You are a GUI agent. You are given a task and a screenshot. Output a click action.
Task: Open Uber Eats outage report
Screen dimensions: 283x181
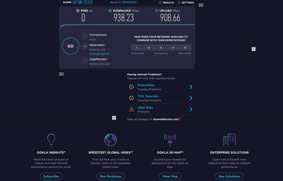[145, 107]
